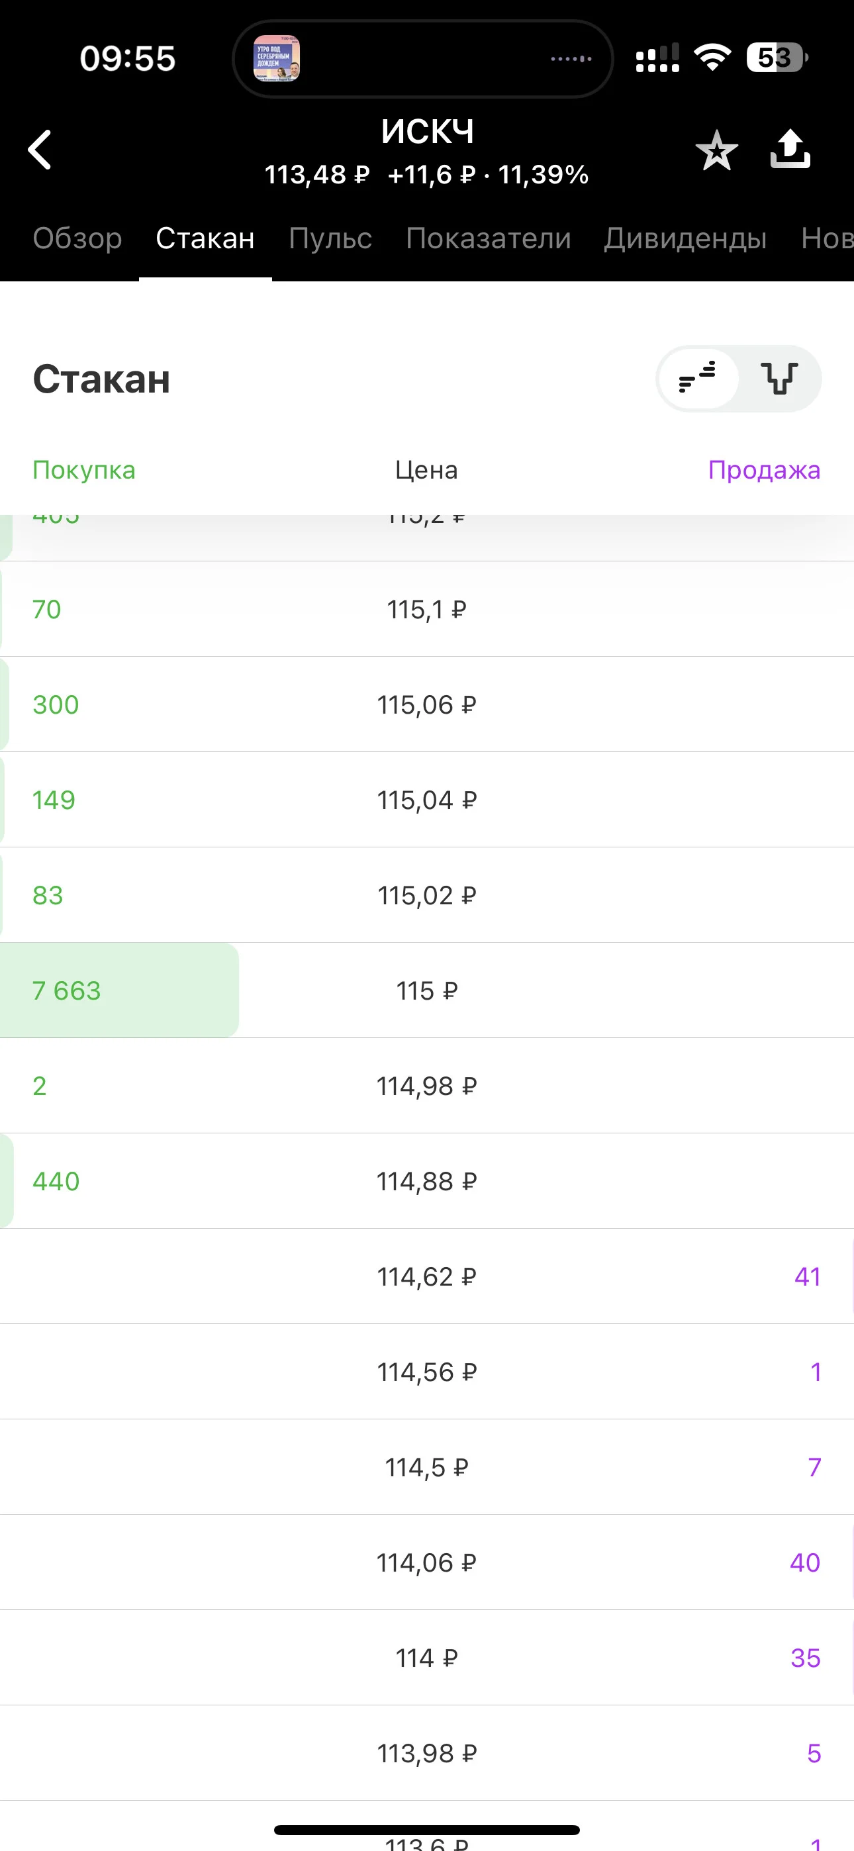Open the share upload icon
Viewport: 854px width, 1851px height.
(790, 149)
